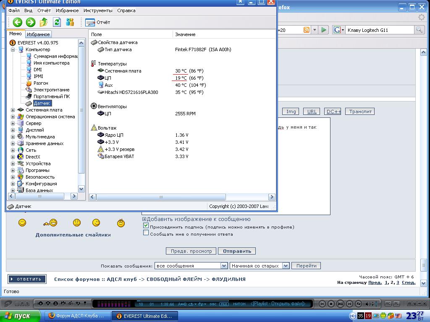The height and width of the screenshot is (322, 430).
Task: Select Суммарная информация tree item
Action: click(x=55, y=56)
